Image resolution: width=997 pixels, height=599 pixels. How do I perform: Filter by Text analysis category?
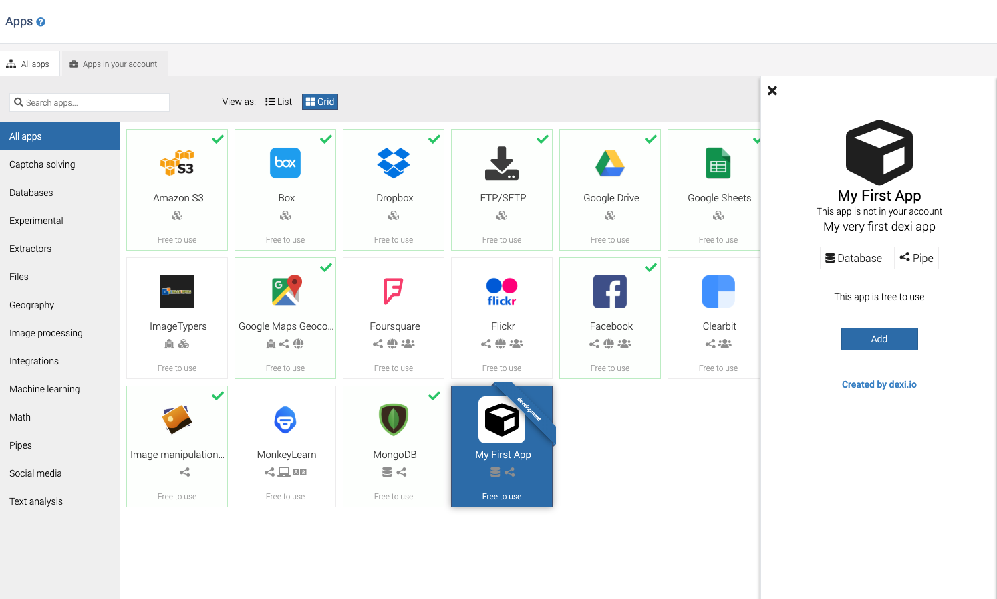(60, 501)
